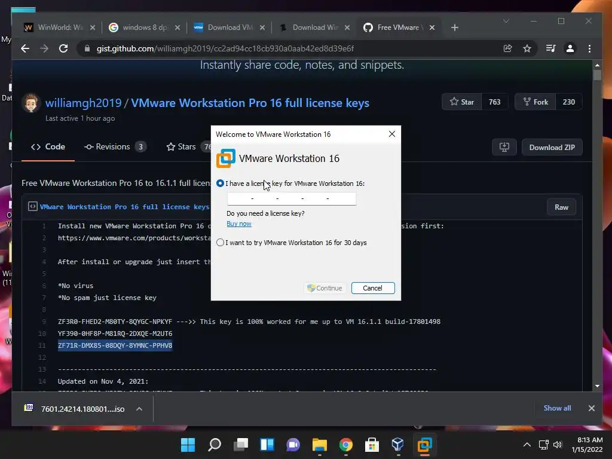Show hidden system tray icons
This screenshot has height=459, width=612.
[x=527, y=445]
